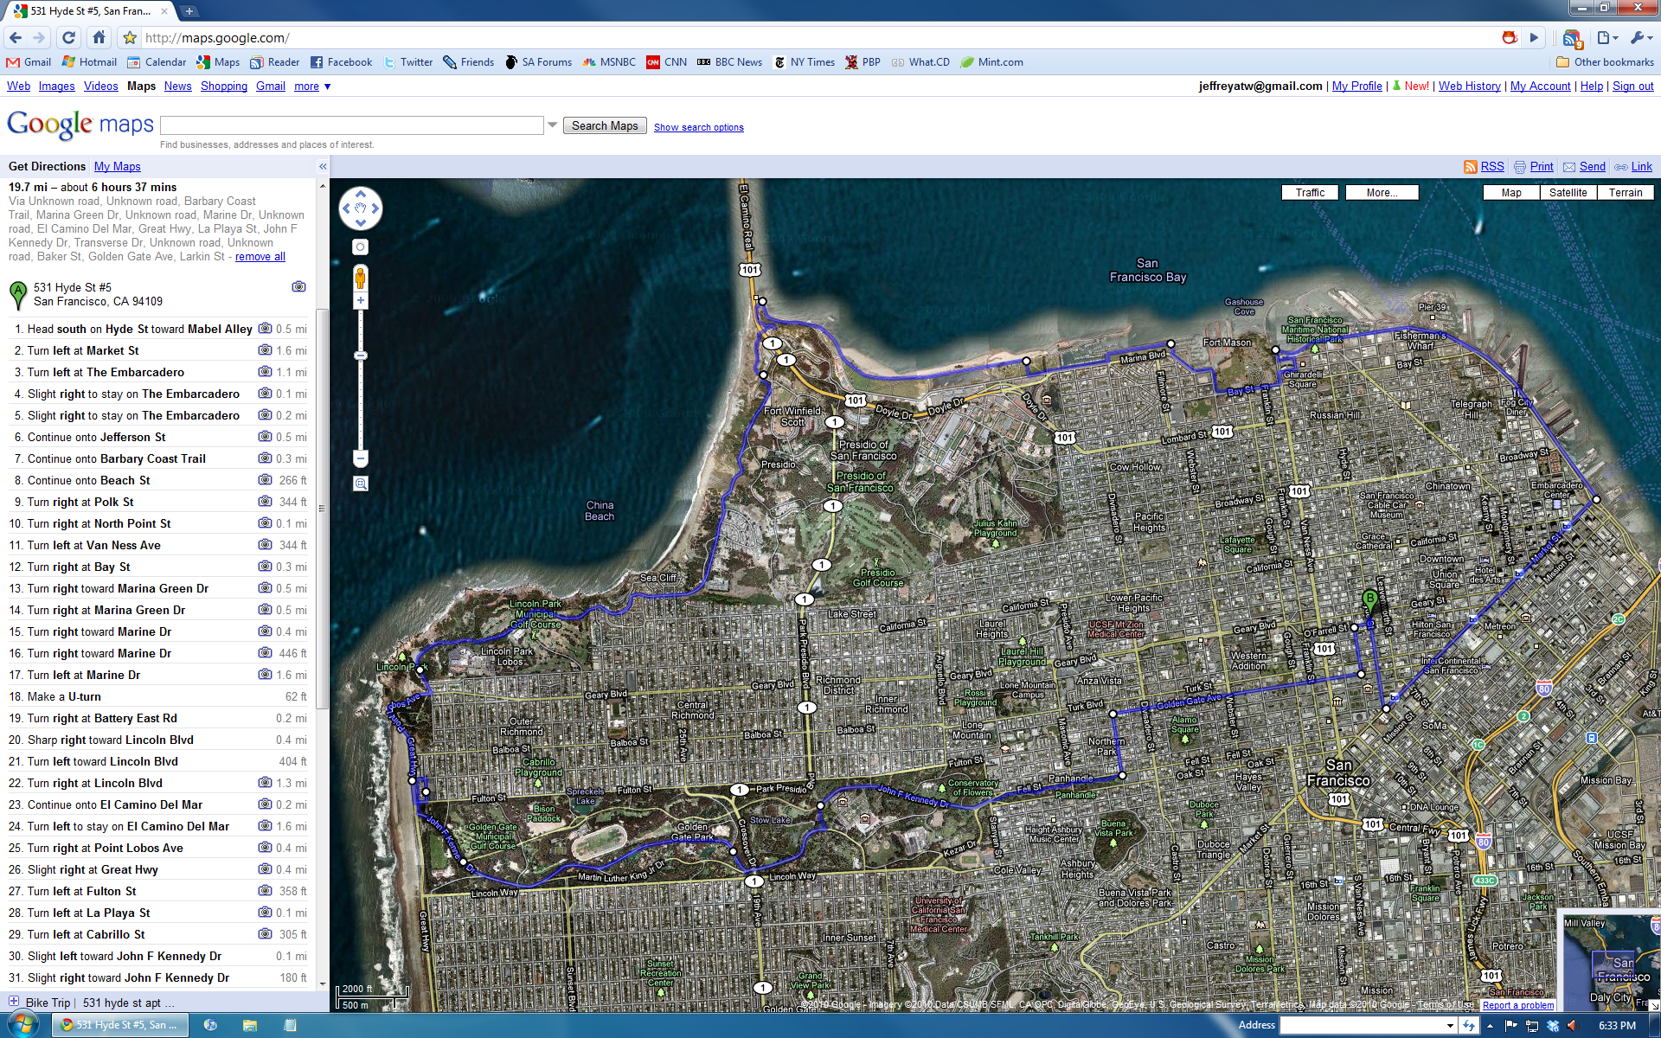Click the map zoom slider handle
The image size is (1661, 1038).
click(361, 356)
